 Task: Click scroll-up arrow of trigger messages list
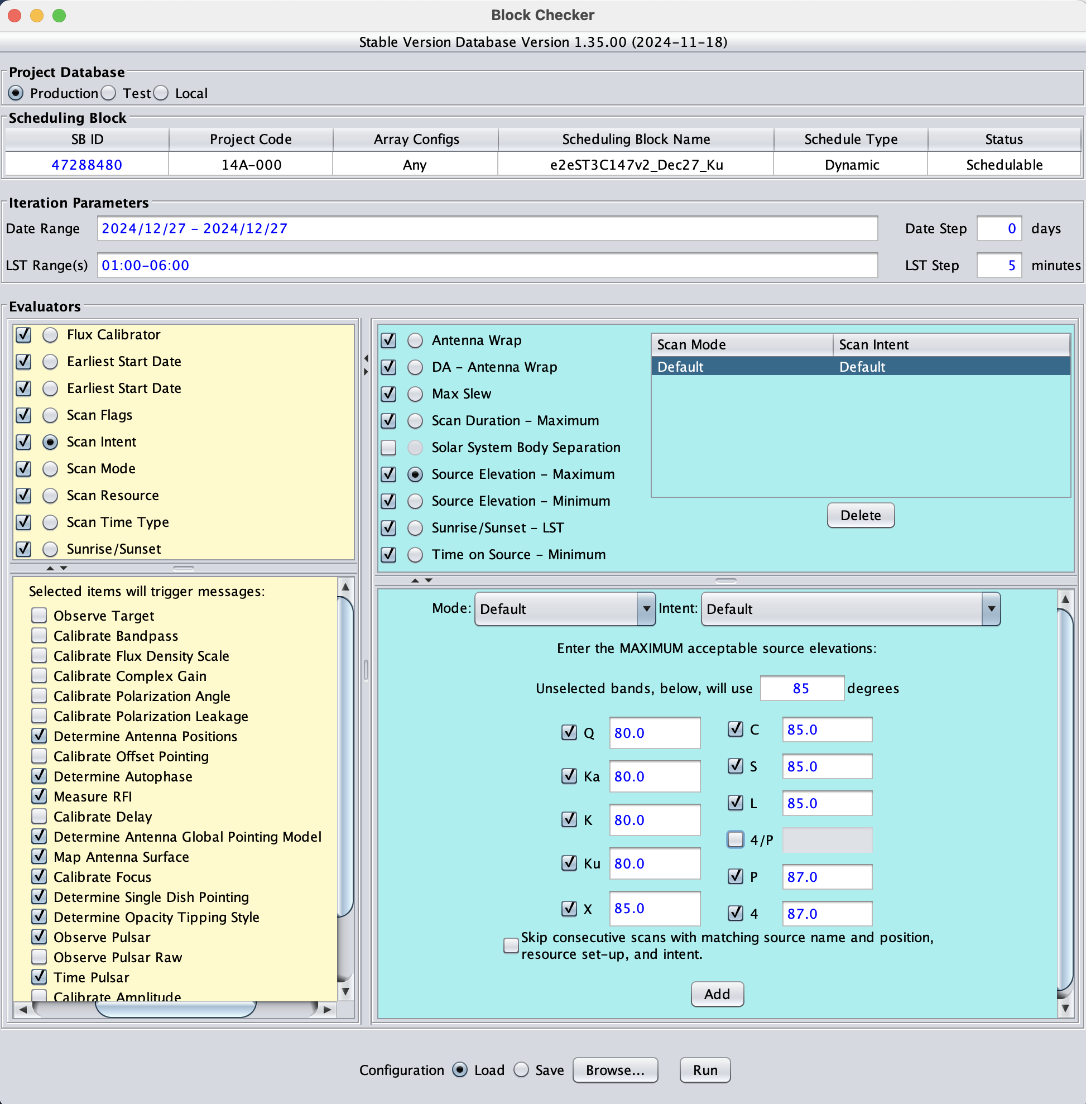click(x=345, y=587)
